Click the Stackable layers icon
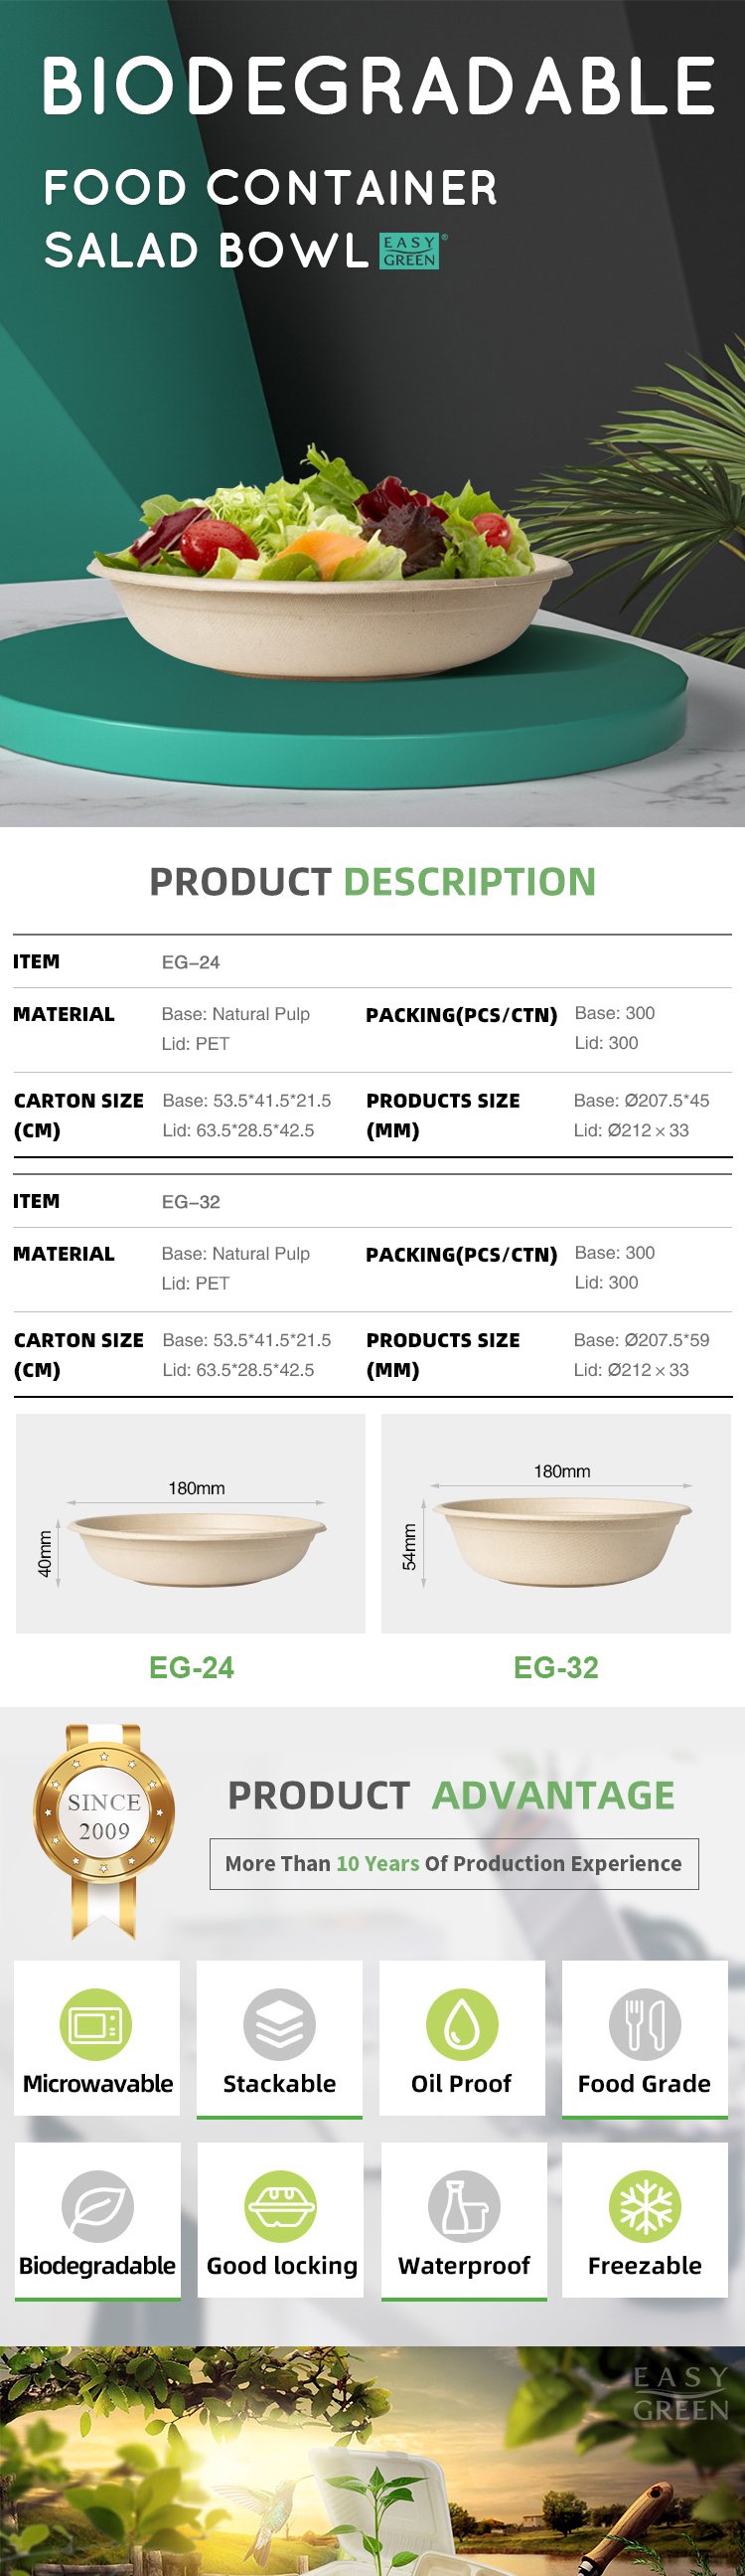The image size is (745, 2576). (280, 2024)
